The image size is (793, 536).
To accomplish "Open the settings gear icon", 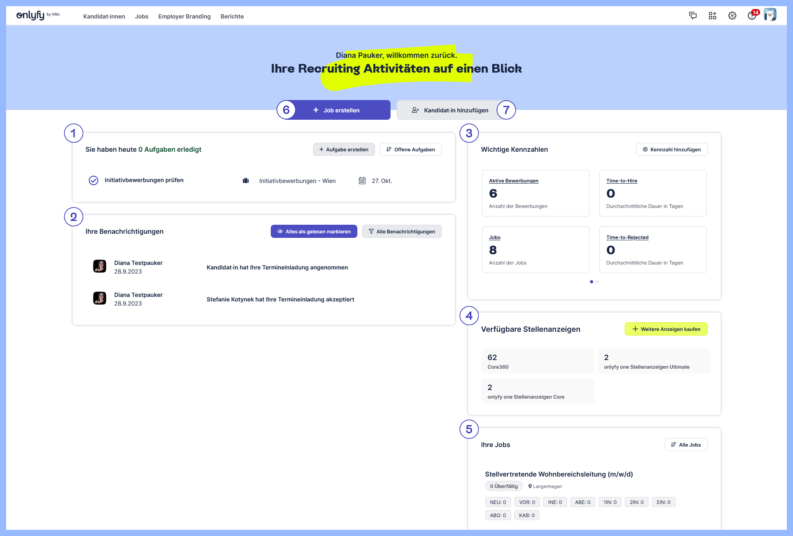I will [x=732, y=16].
